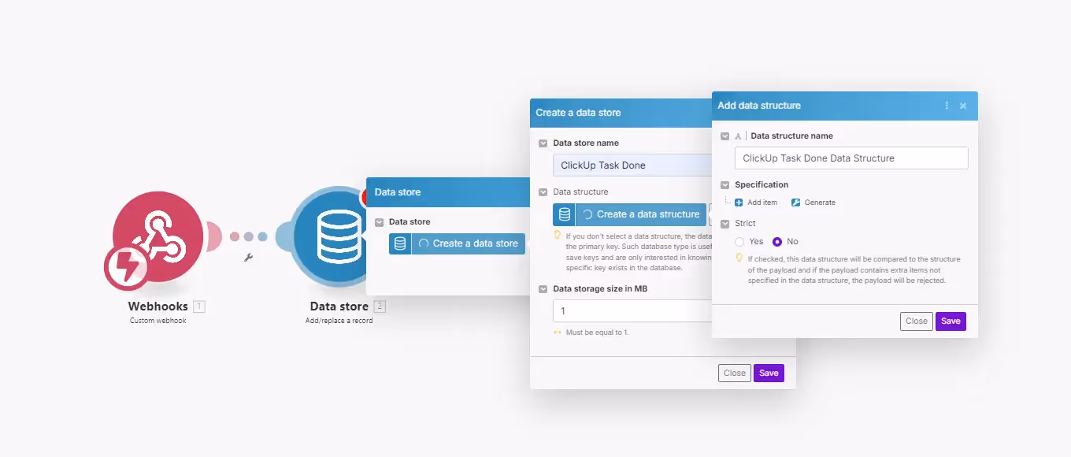Collapse the Strict section header
This screenshot has height=457, width=1071.
725,223
